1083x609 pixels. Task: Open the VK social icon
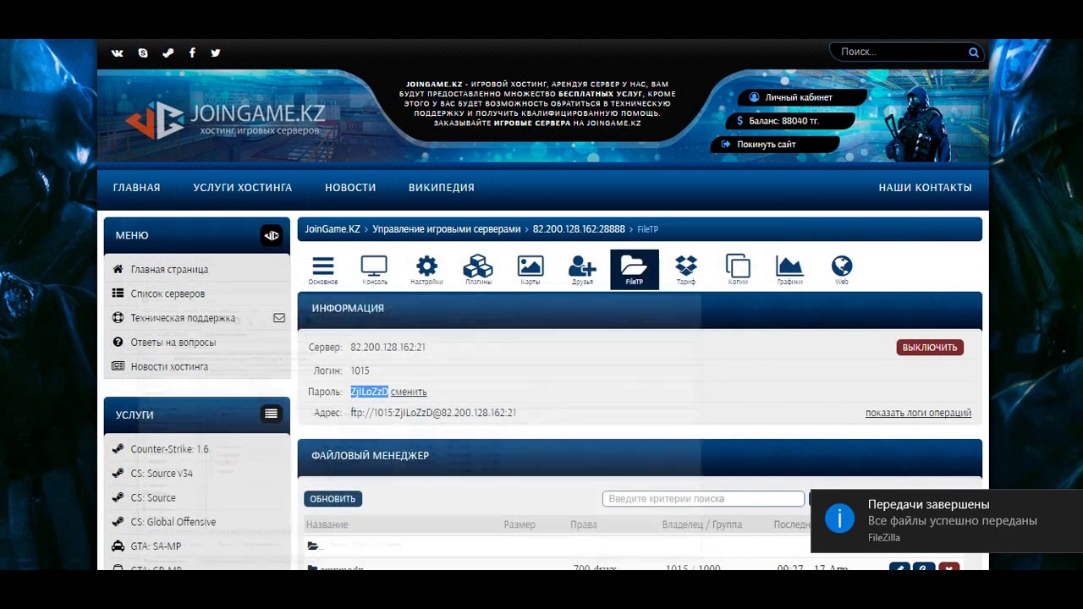pos(118,52)
